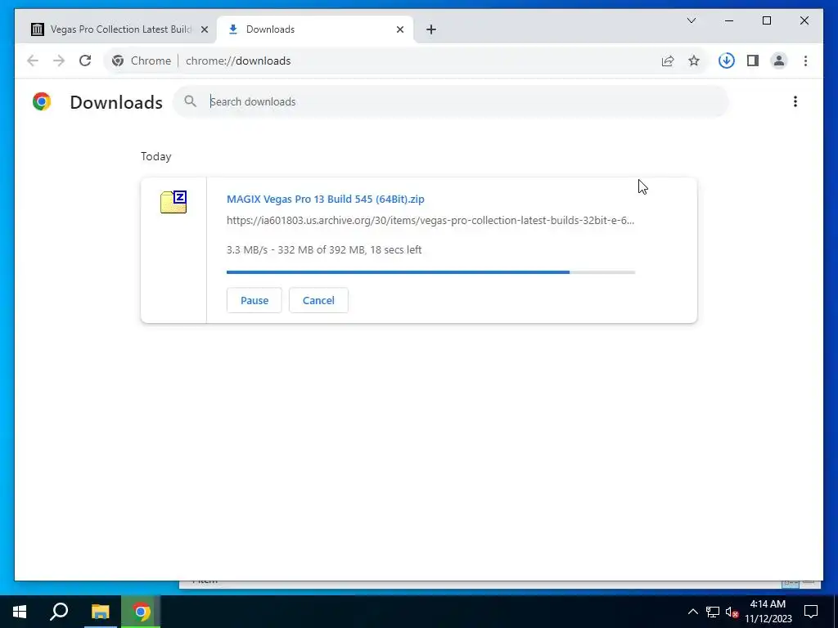
Task: Pause the Vegas Pro download
Action: tap(255, 300)
